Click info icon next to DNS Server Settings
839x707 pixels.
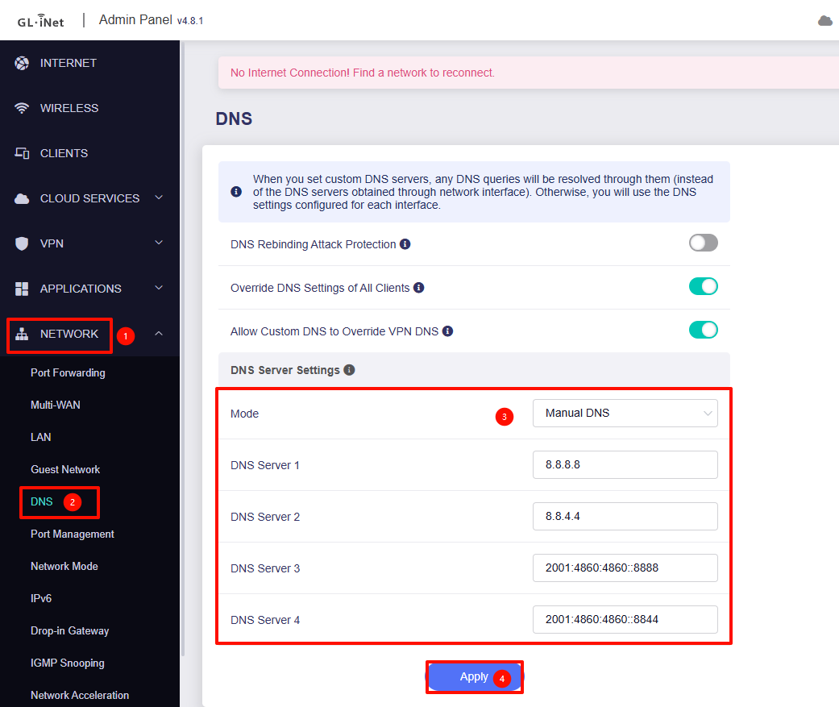tap(349, 370)
